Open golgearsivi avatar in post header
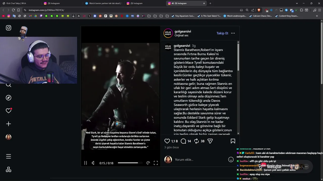 168,33
